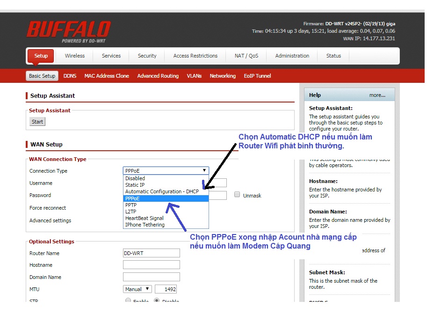Select Automatic Configuration - DHCP option

pyautogui.click(x=166, y=191)
